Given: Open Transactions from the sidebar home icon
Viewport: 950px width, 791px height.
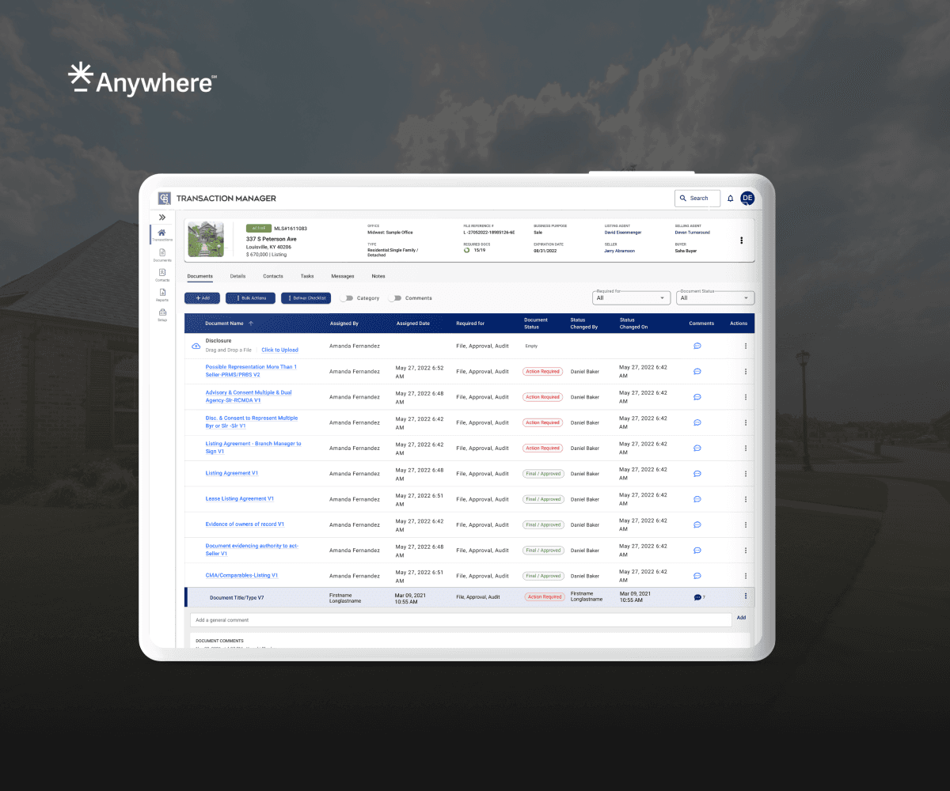Looking at the screenshot, I should pos(161,235).
